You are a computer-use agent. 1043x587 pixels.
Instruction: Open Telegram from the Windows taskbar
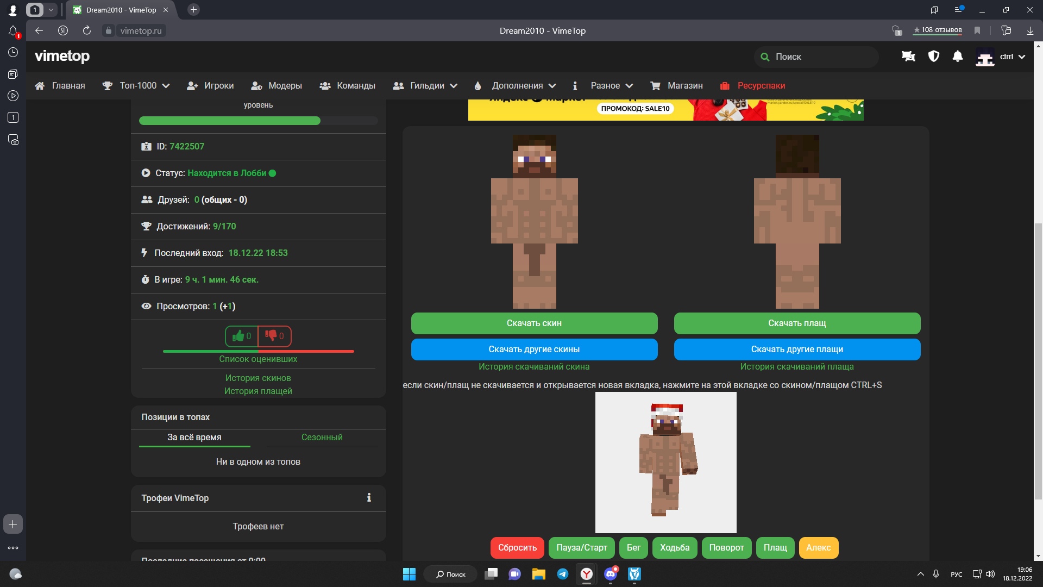tap(563, 574)
